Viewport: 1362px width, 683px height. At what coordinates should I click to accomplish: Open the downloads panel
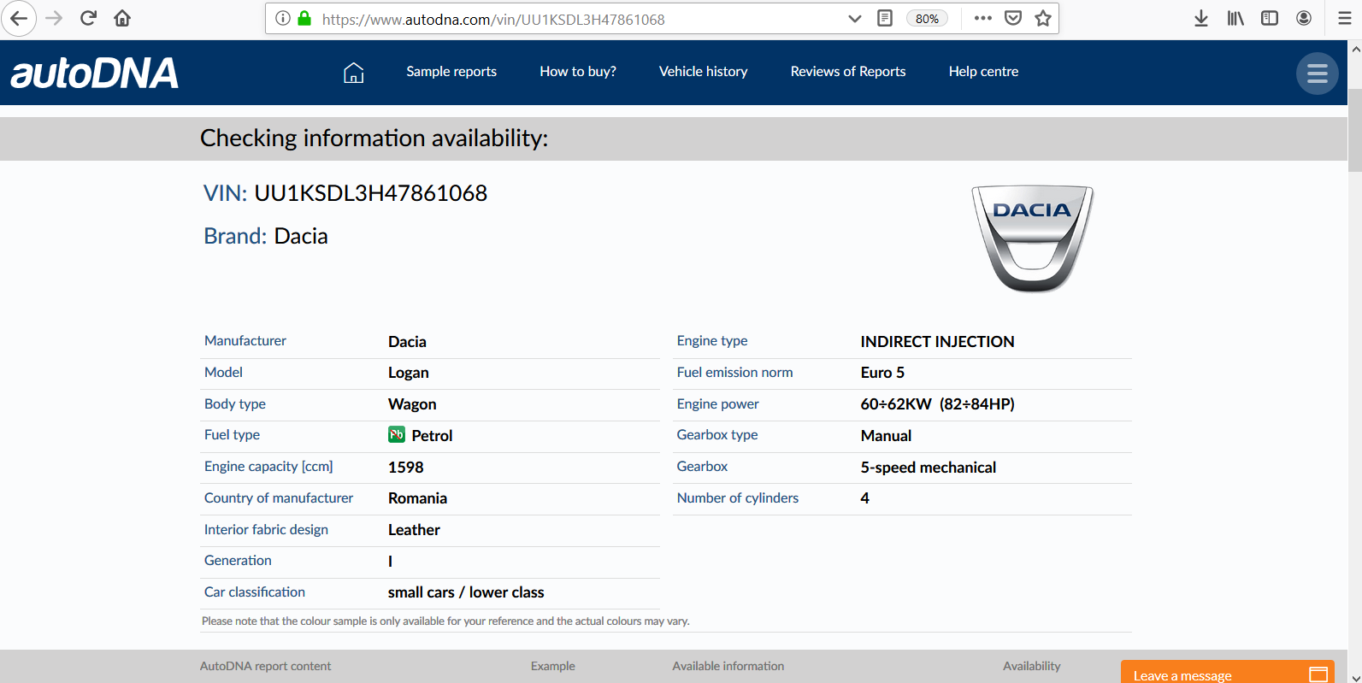tap(1201, 18)
